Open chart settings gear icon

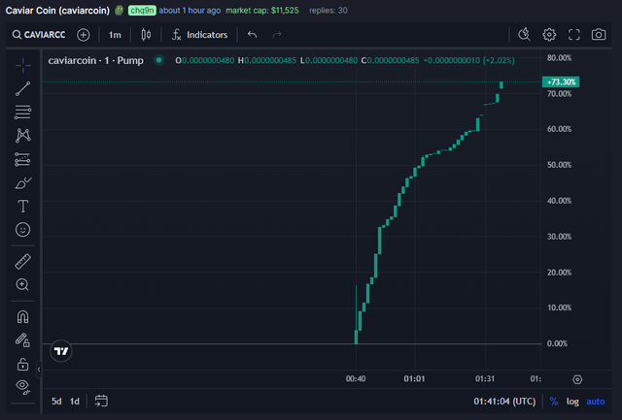coord(549,35)
